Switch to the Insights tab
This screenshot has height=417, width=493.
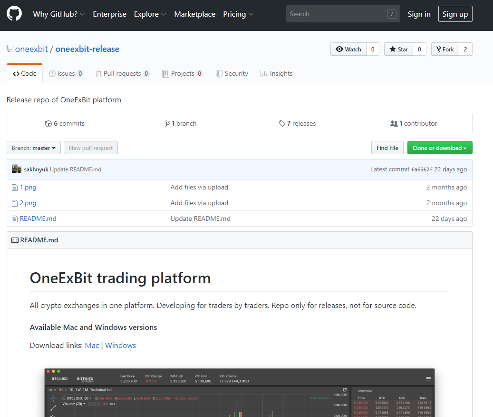coord(277,74)
